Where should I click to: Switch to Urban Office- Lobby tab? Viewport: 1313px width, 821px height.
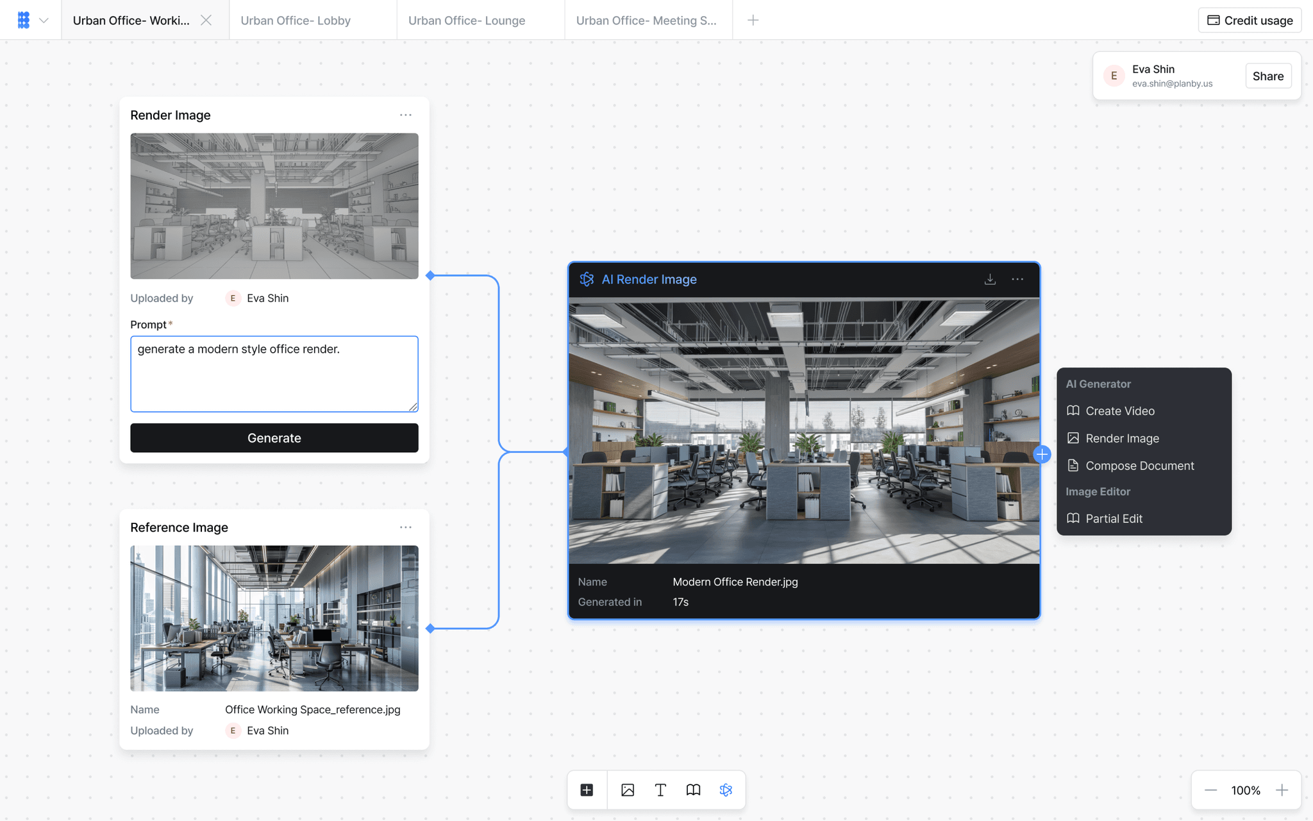(x=296, y=21)
